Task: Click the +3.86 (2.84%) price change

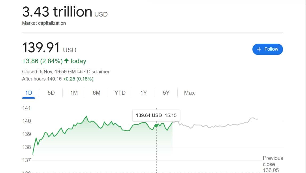Action: click(42, 61)
